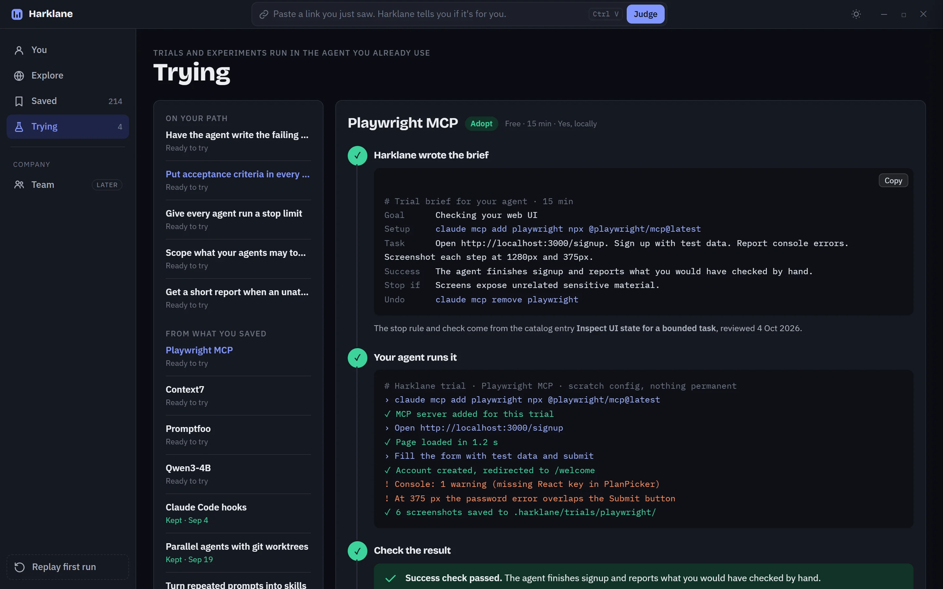Open the Saved bookmarks section
The width and height of the screenshot is (943, 589).
point(68,101)
